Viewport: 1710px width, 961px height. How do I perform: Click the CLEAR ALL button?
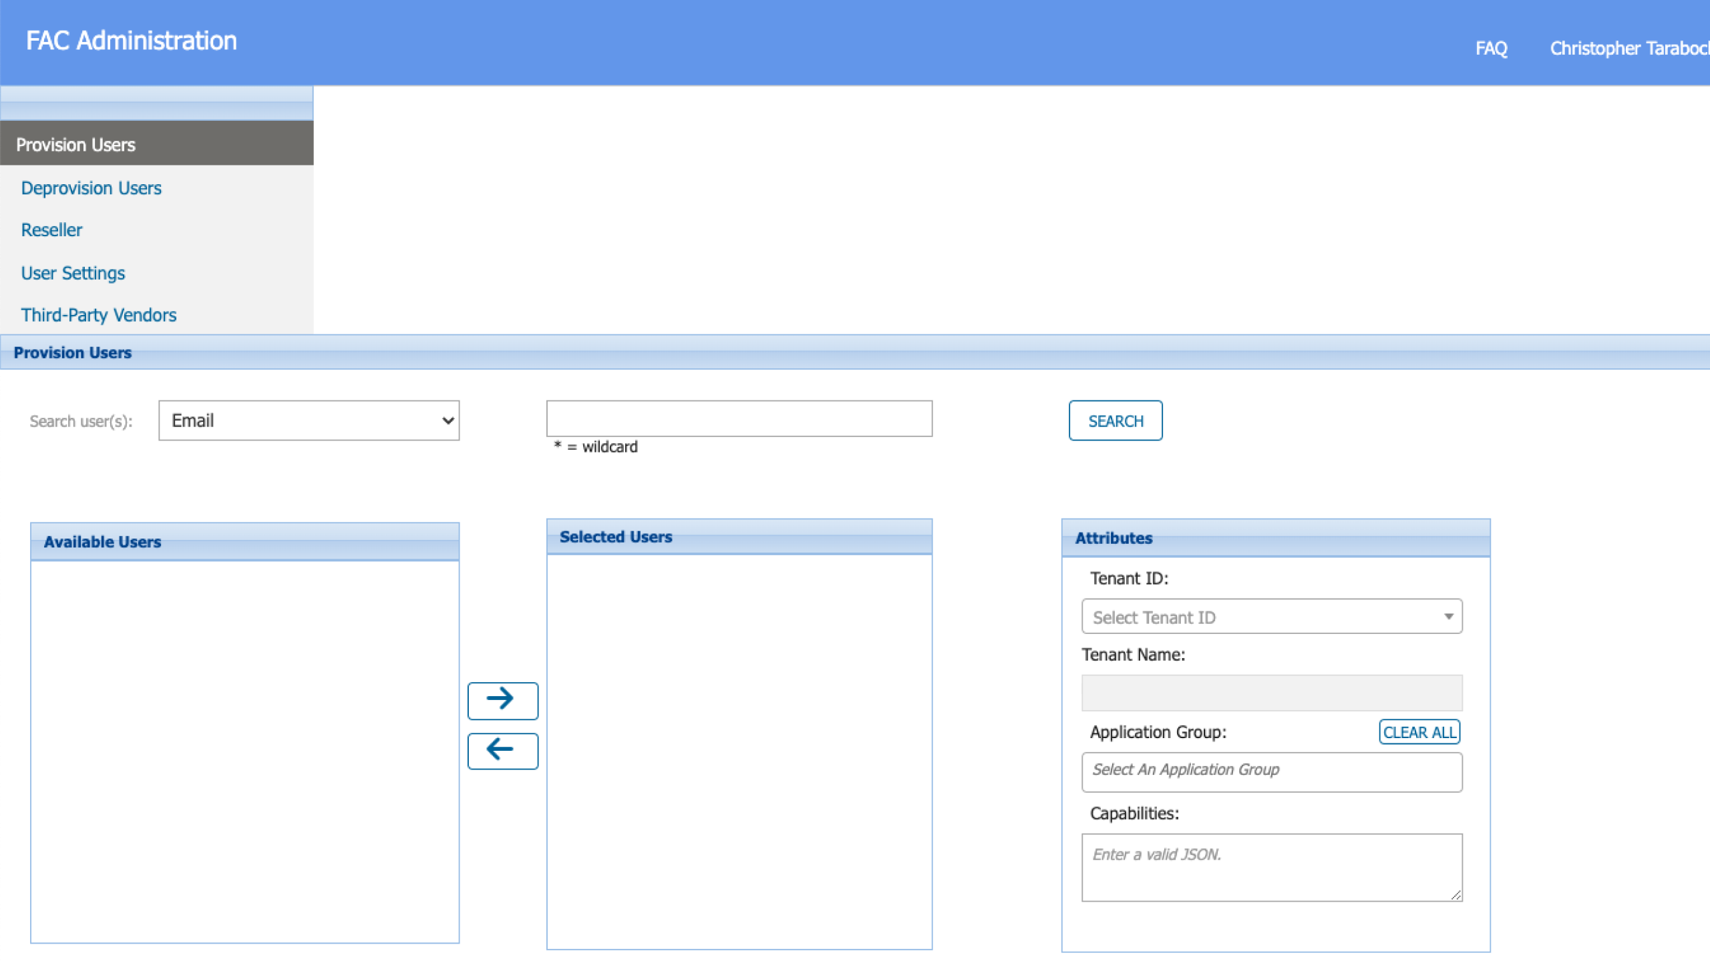1419,732
